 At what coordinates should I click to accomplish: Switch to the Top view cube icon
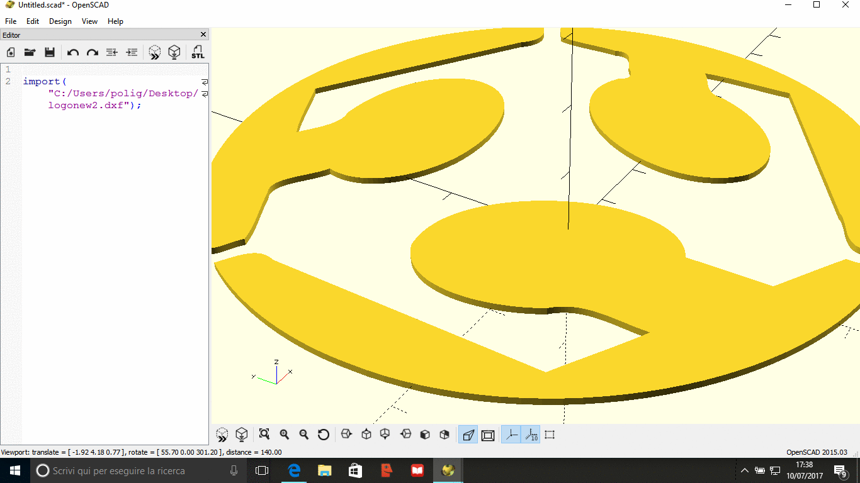pos(366,434)
